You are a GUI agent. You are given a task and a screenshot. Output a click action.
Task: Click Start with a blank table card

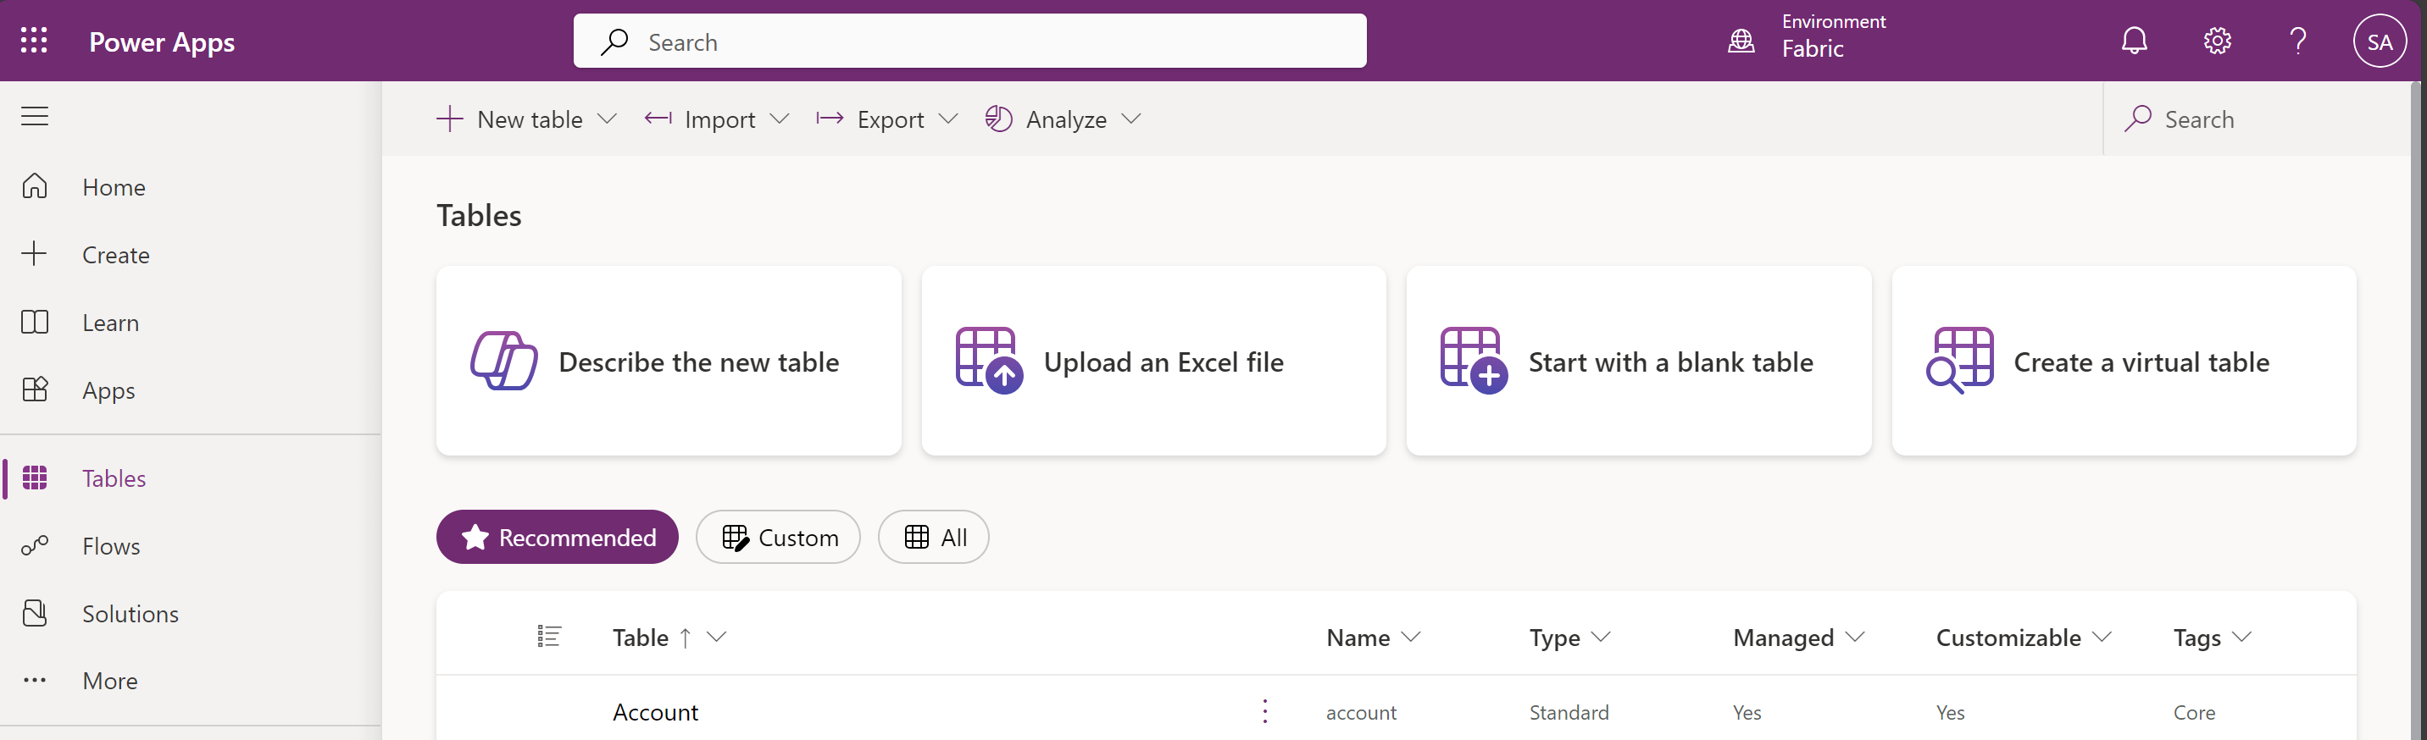pos(1638,362)
